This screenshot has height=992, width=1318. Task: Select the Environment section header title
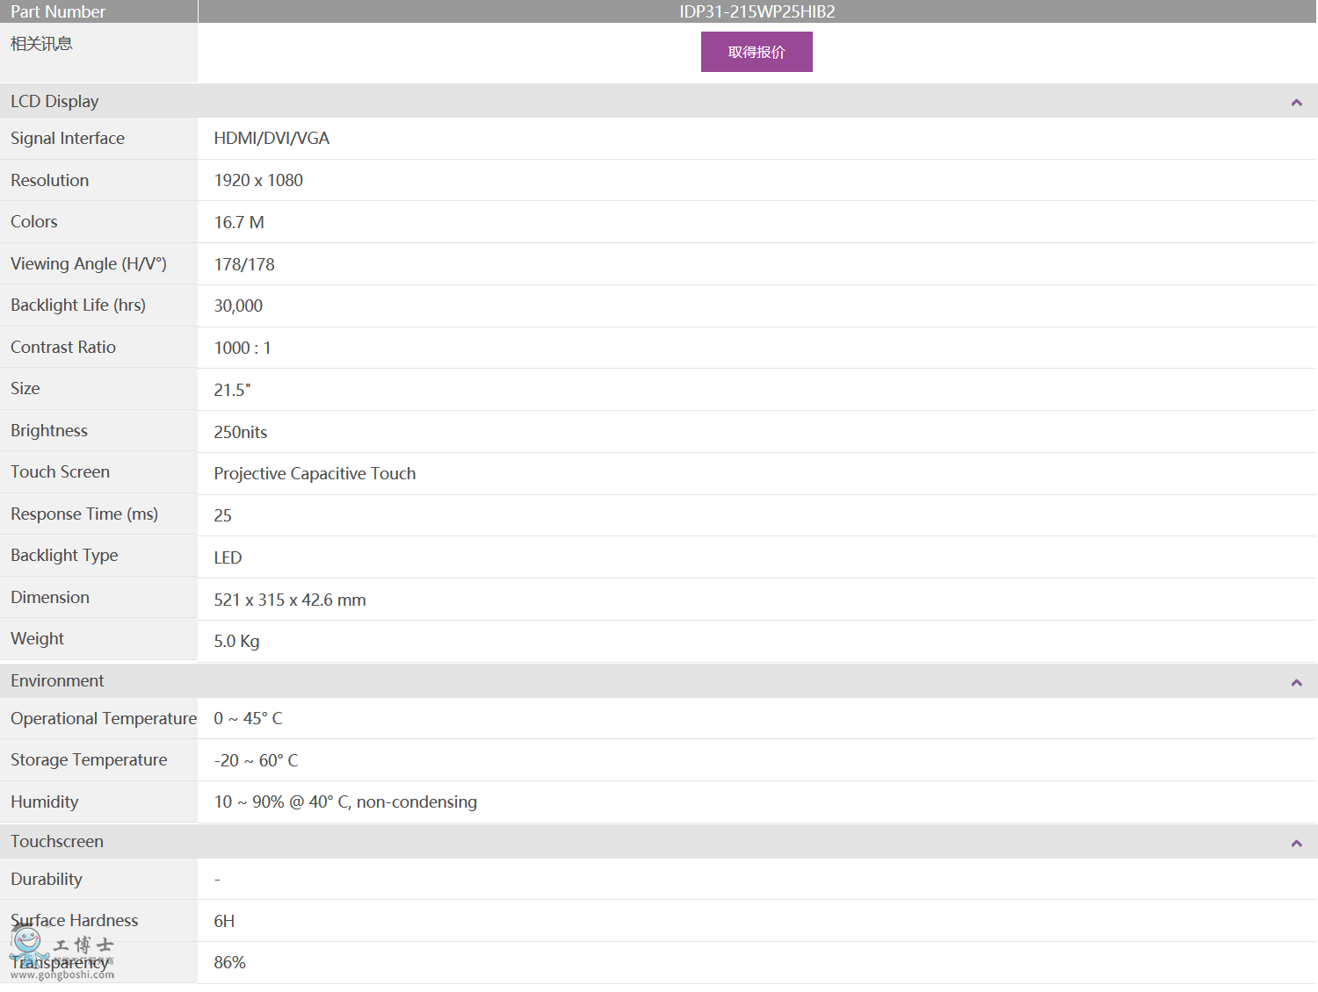(x=57, y=681)
